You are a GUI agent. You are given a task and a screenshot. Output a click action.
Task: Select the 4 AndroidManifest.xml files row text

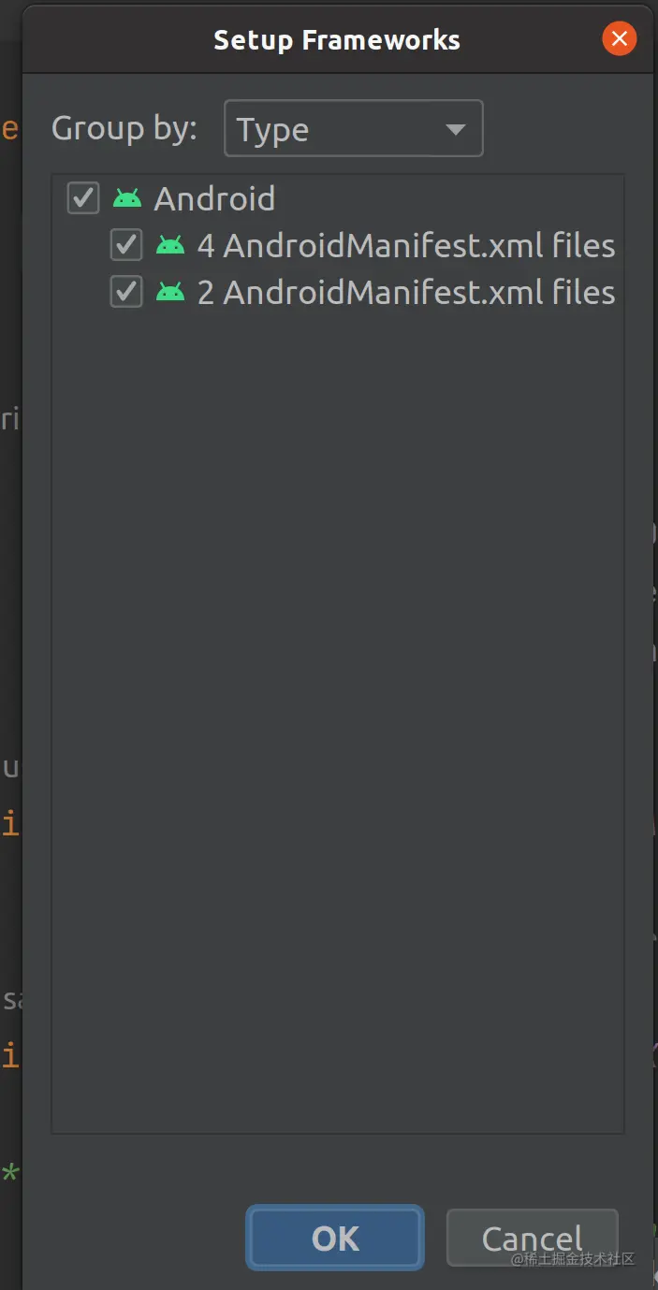[x=406, y=245]
